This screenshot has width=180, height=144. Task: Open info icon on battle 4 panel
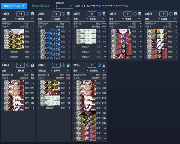135,14
